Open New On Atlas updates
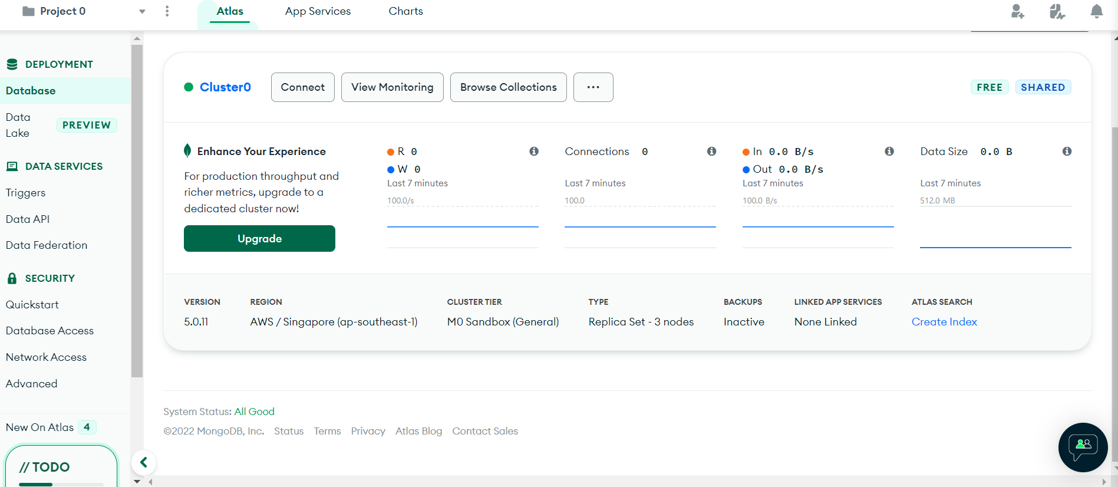1118x487 pixels. pos(39,427)
